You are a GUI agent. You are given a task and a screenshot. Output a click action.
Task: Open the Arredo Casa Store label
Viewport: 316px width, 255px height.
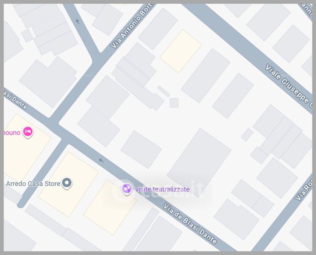click(33, 184)
